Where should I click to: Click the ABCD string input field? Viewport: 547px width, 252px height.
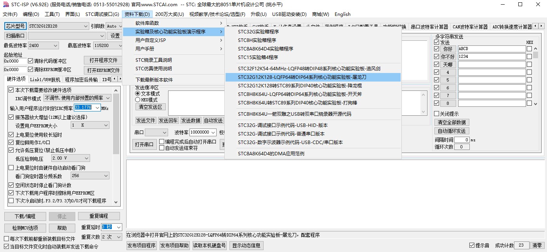[491, 49]
